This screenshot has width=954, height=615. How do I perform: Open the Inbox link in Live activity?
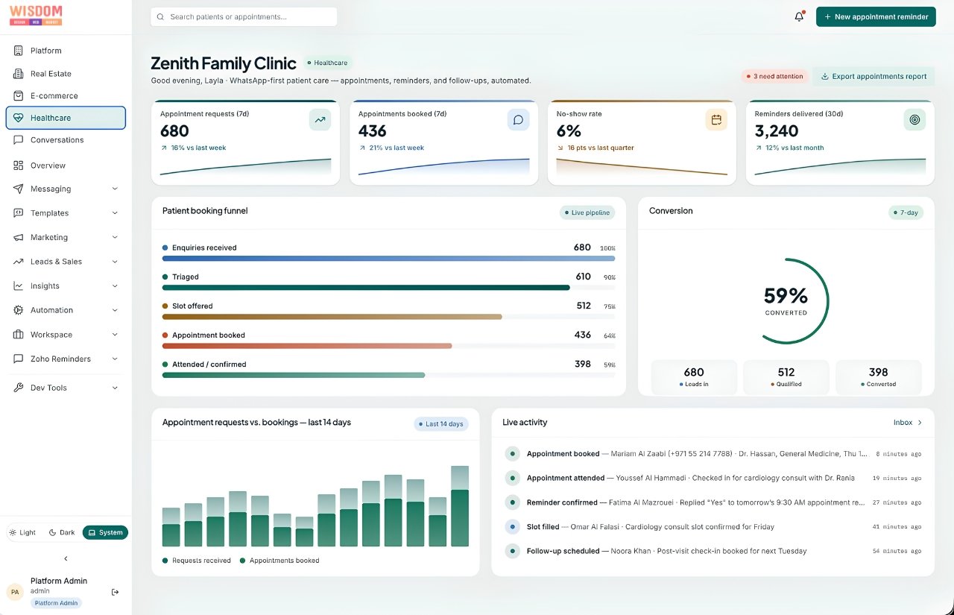click(x=908, y=423)
